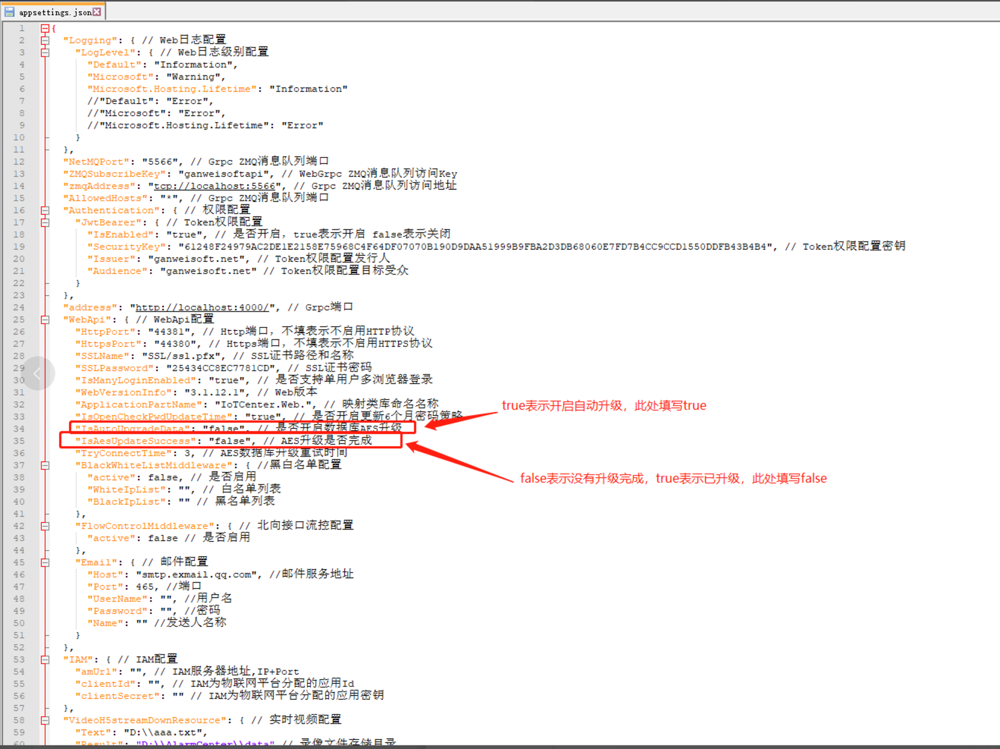Click the previous-image arrow circle at left edge
Screen dimensions: 1000x749
pyautogui.click(x=37, y=373)
